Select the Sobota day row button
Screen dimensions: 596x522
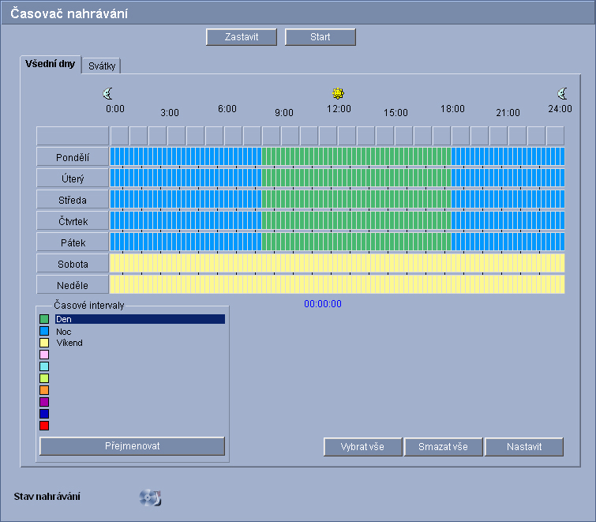click(73, 264)
